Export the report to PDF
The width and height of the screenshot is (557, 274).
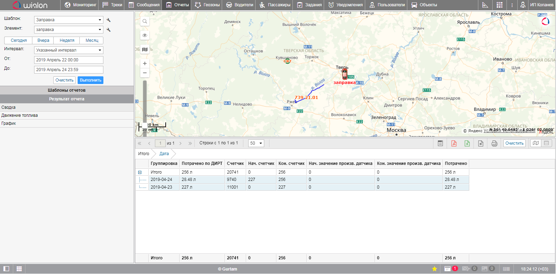pos(454,143)
